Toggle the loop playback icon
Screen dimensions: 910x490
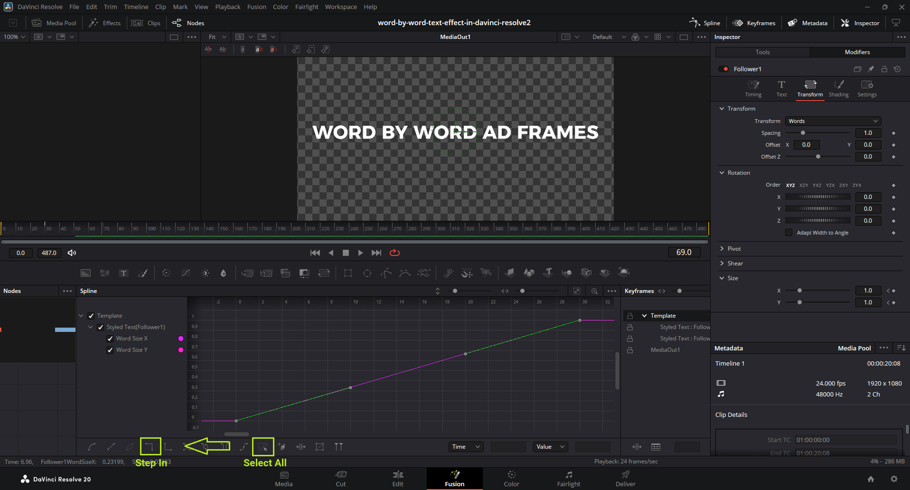coord(394,253)
